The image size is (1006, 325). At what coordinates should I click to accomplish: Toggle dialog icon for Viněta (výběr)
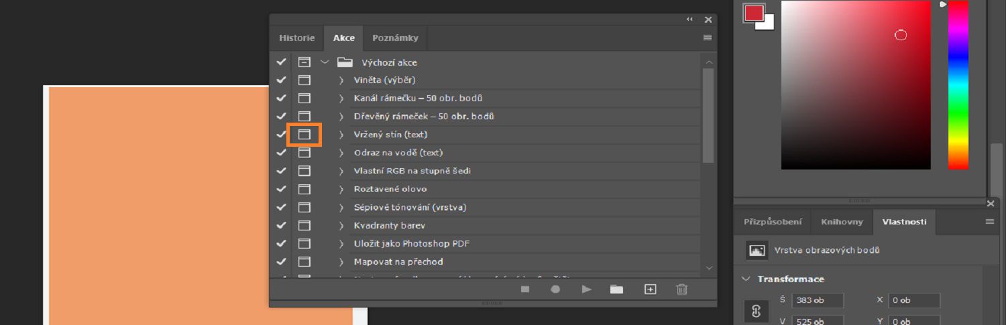point(304,80)
